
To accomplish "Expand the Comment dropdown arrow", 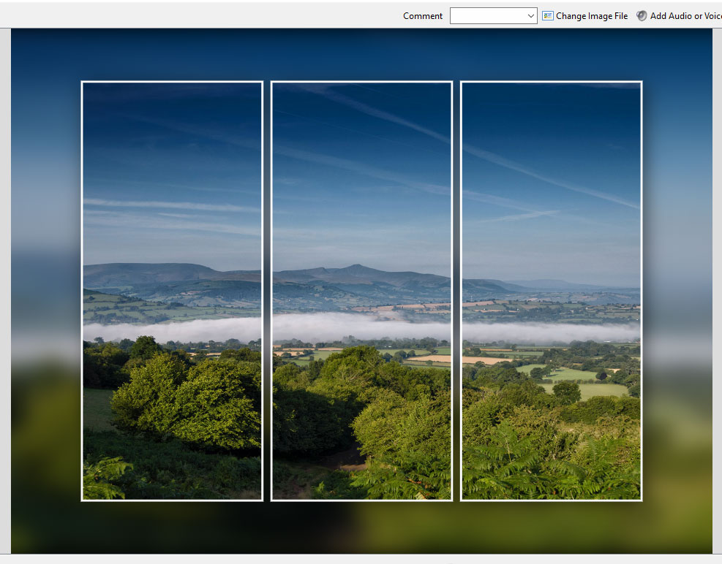I will tap(530, 15).
